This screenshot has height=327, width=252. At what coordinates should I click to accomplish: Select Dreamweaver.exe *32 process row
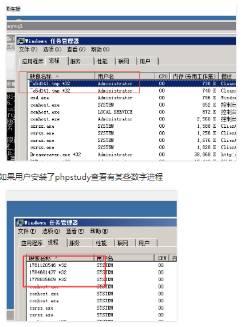pyautogui.click(x=133, y=155)
